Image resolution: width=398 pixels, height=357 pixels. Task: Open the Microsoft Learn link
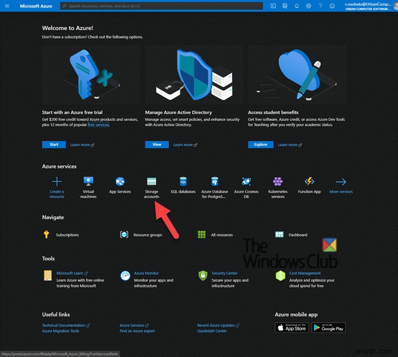point(72,273)
